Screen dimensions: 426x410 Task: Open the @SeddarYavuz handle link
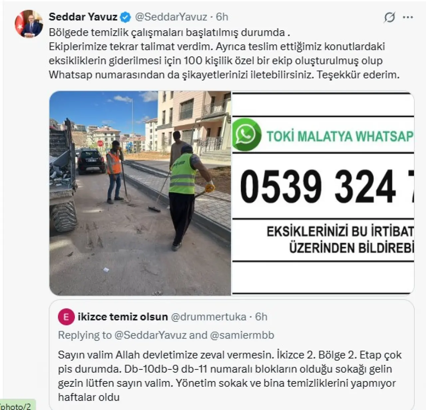(x=171, y=17)
